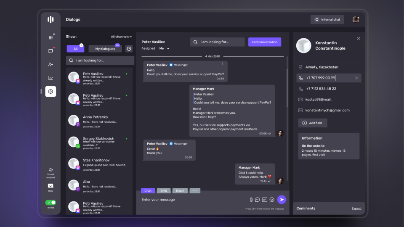Screen dimensions: 404x227
Task: Click the +7 707 999 00 99 phone field
Action: point(329,78)
